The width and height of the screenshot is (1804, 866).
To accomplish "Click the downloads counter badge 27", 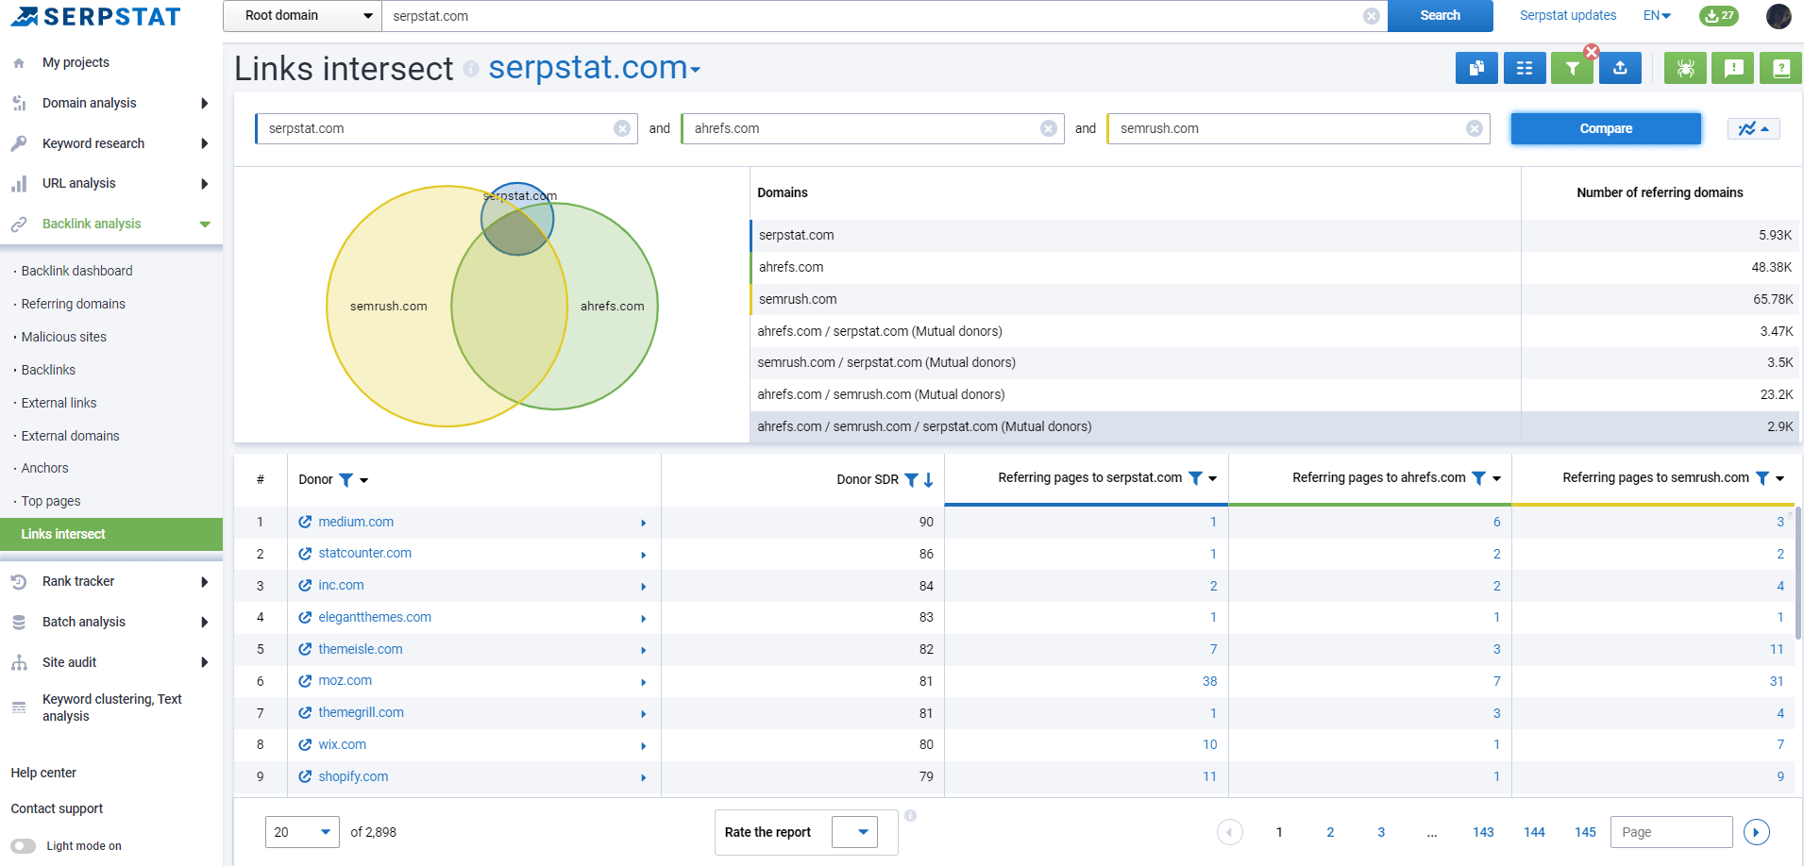I will 1719,16.
